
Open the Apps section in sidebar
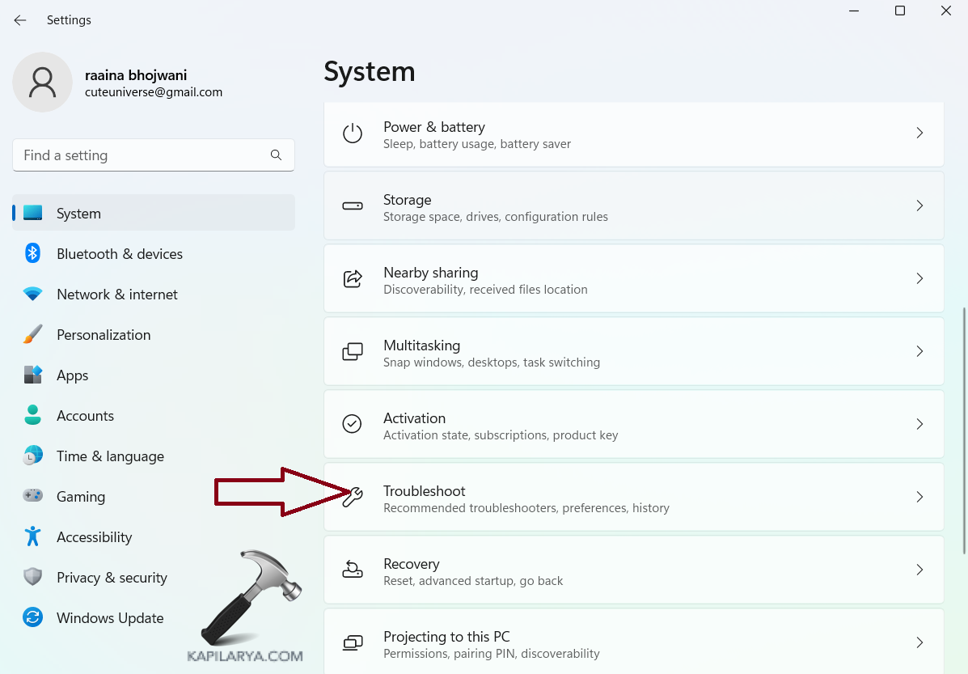coord(72,375)
